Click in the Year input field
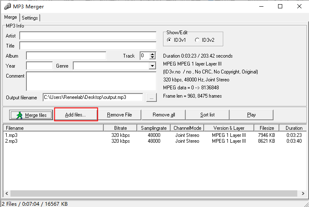 point(39,66)
